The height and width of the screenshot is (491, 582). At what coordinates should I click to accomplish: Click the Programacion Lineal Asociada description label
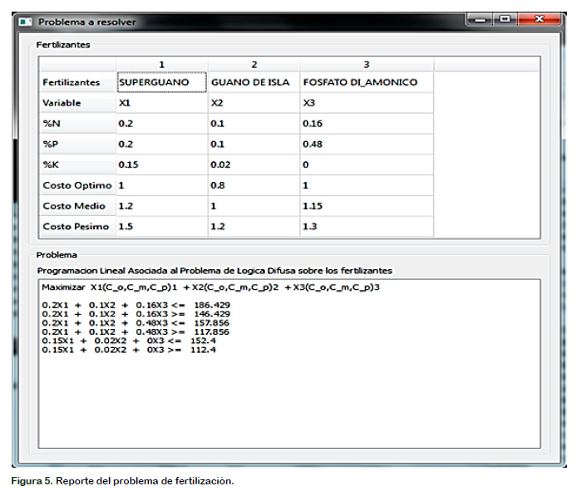215,271
